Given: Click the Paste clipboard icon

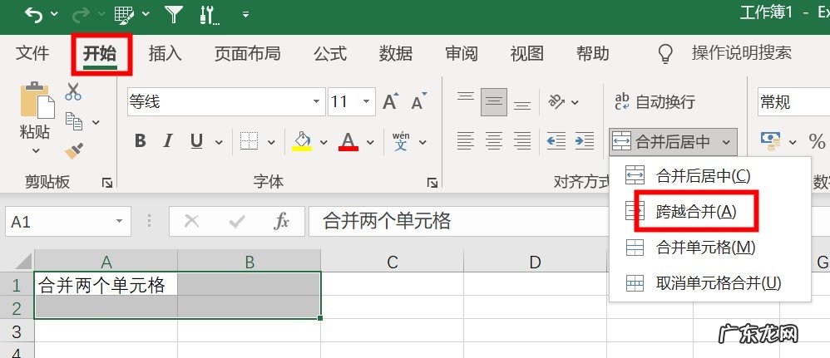Looking at the screenshot, I should point(37,100).
